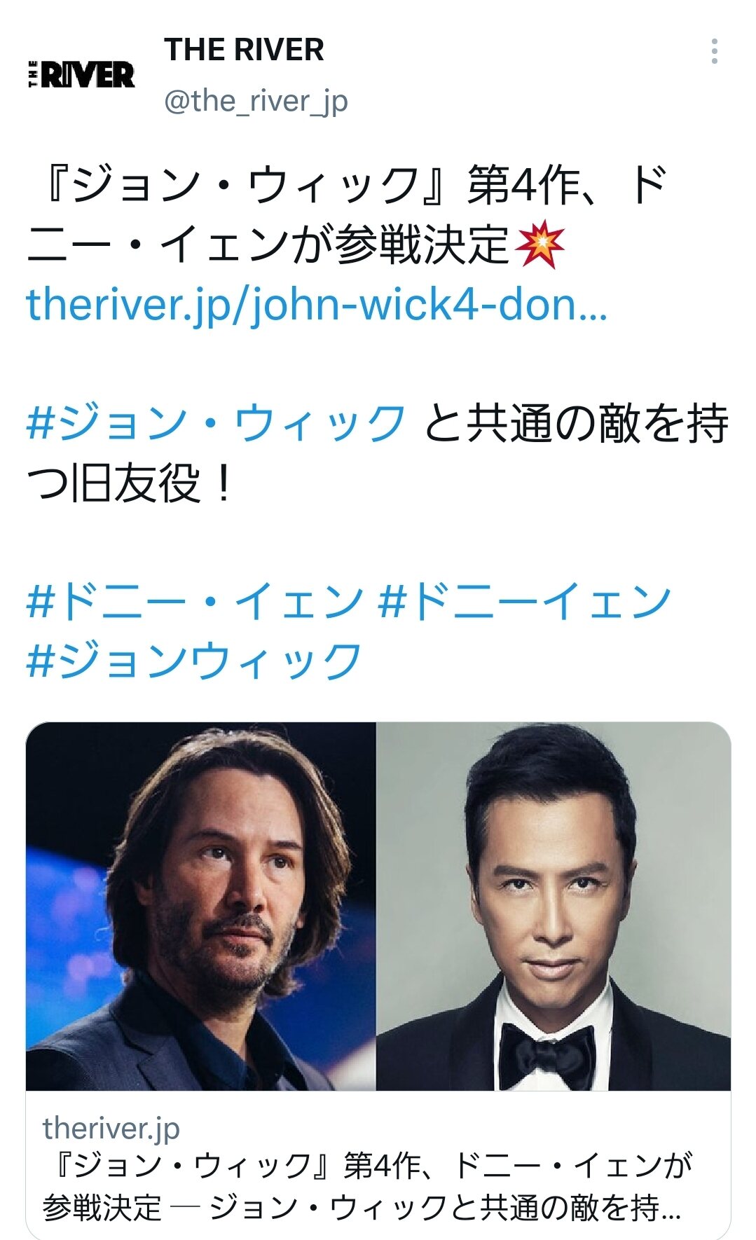Image resolution: width=756 pixels, height=1240 pixels.
Task: Click the card's second line 参戦決定 text
Action: pos(102,1208)
